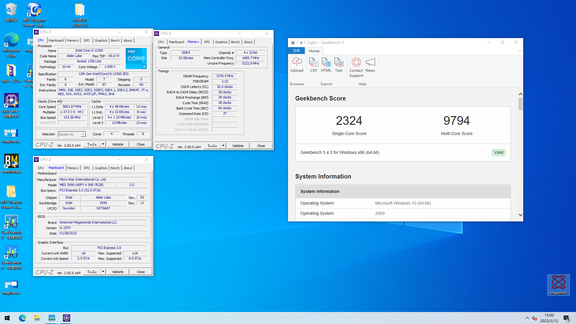This screenshot has width=576, height=324.
Task: Open BenchMate from the desktop
Action: 11,164
